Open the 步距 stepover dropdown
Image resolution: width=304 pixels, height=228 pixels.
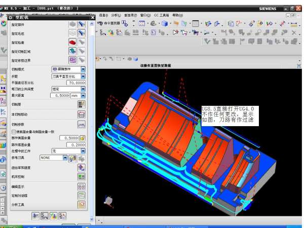point(83,75)
